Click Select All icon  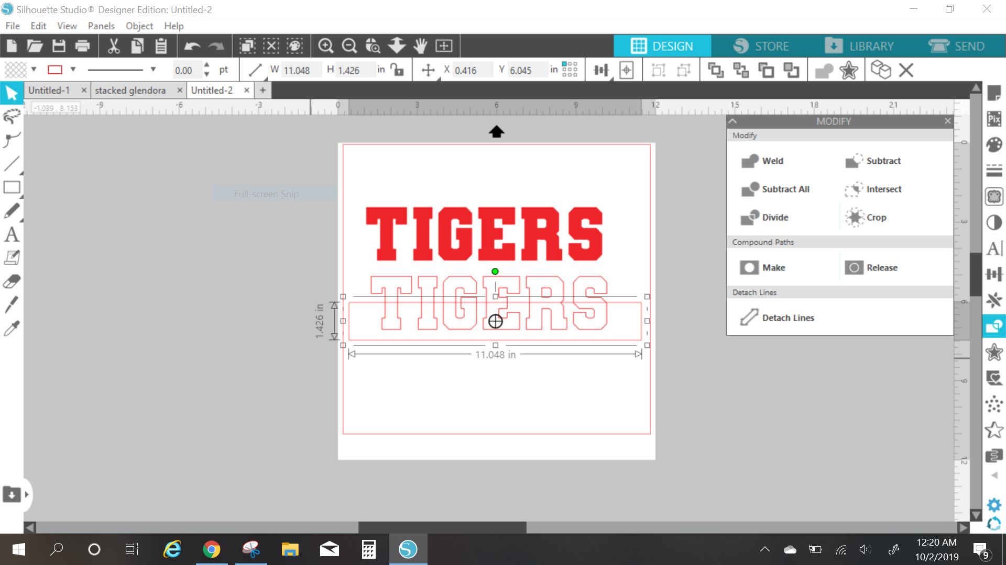click(x=247, y=46)
